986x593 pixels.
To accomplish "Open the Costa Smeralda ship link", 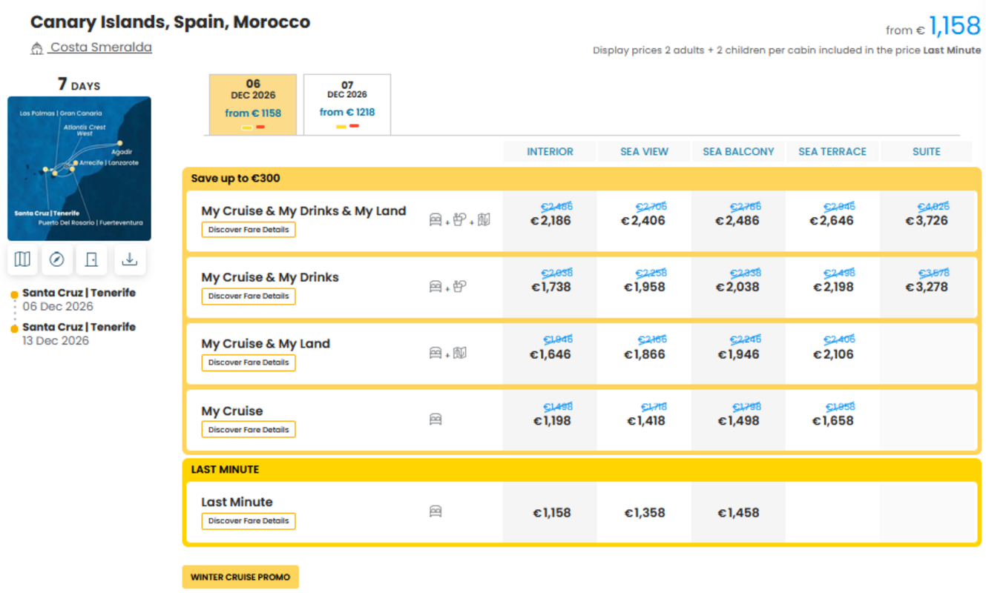I will pos(101,47).
